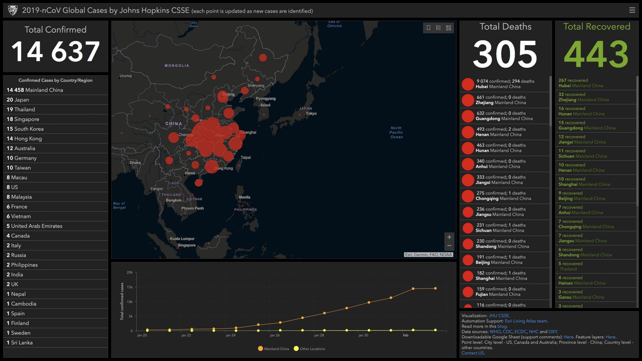Click the red circle beside Anhui deaths entry

468,164
